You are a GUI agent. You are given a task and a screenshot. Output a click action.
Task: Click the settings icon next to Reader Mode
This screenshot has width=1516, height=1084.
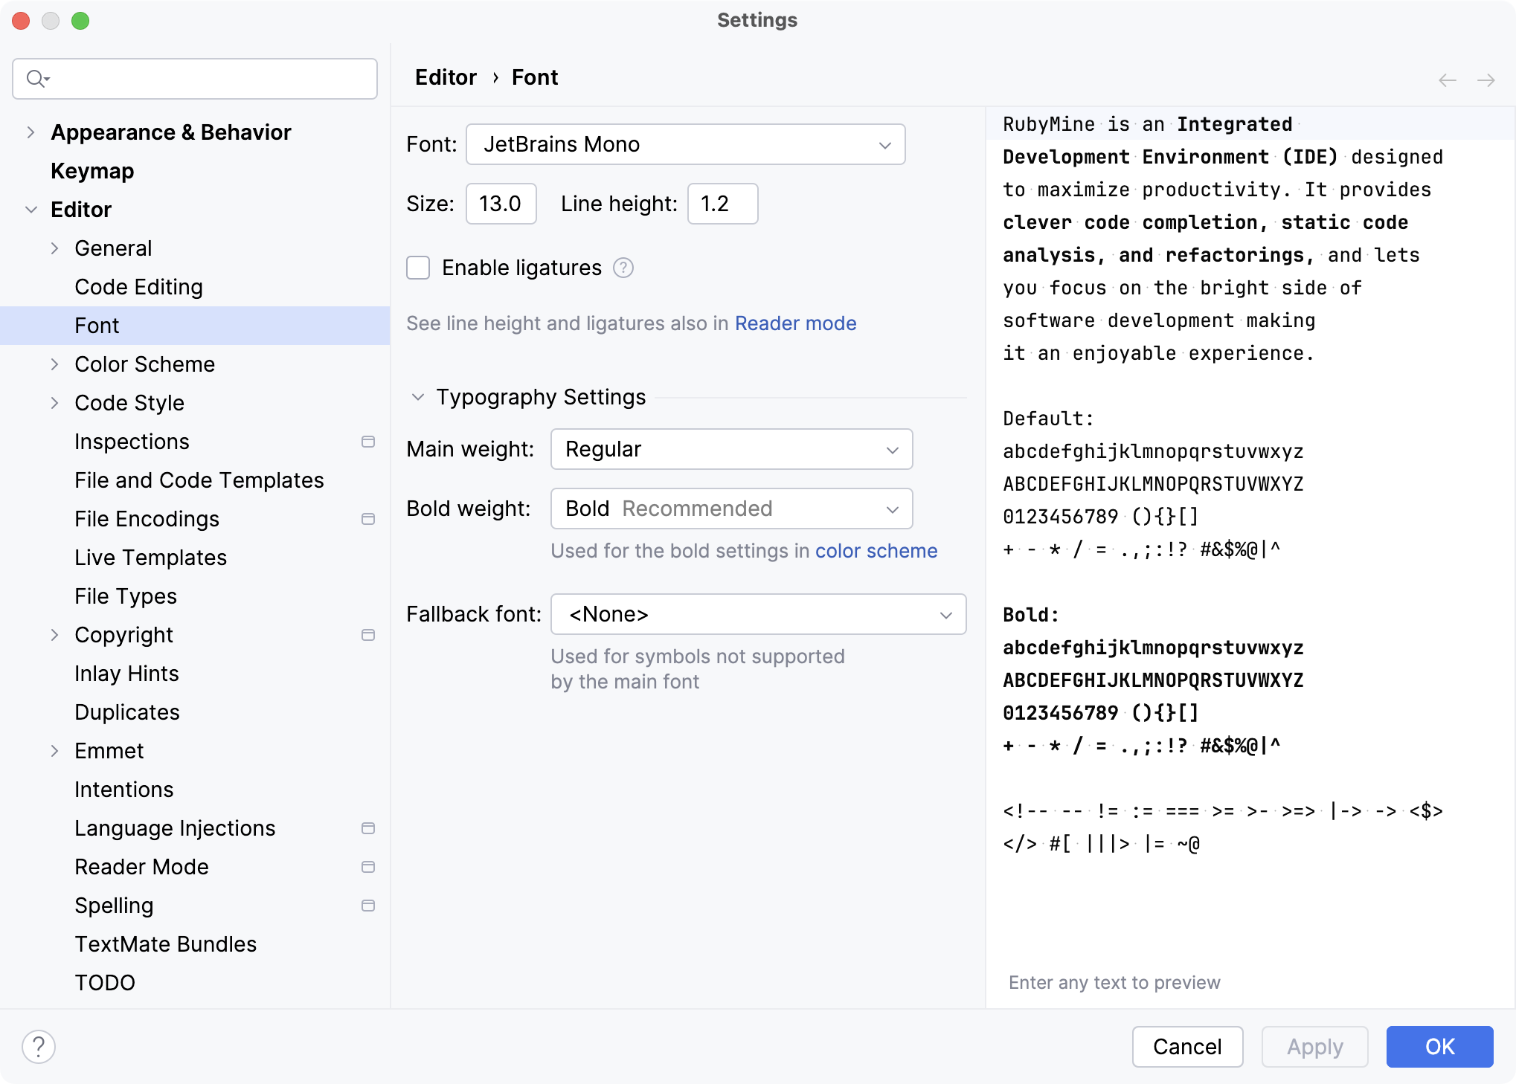pos(367,867)
